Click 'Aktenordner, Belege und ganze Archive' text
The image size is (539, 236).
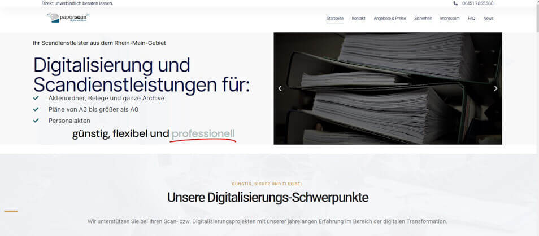coord(106,99)
